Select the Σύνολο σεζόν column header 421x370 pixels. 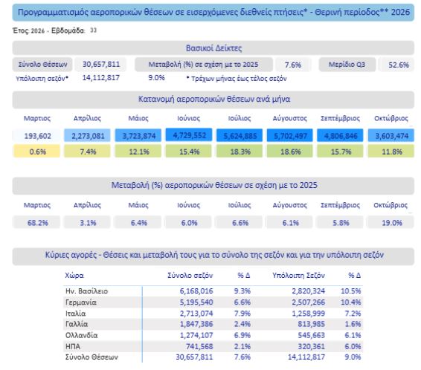[x=190, y=276]
